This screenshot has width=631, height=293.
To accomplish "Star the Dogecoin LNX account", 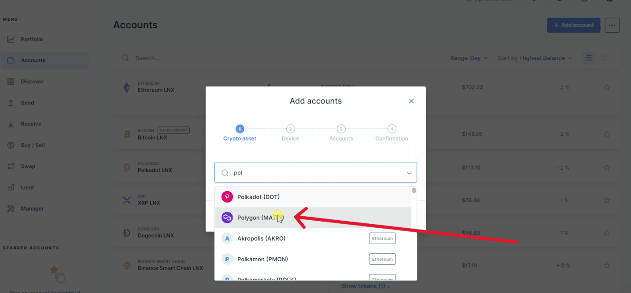I will (x=607, y=233).
